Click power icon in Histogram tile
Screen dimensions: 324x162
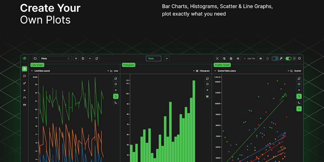(x=207, y=84)
